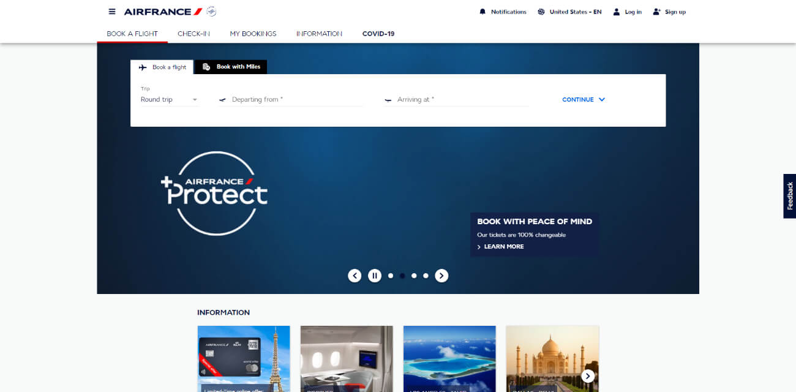This screenshot has width=796, height=392.
Task: Open the Check-in menu item
Action: click(193, 34)
